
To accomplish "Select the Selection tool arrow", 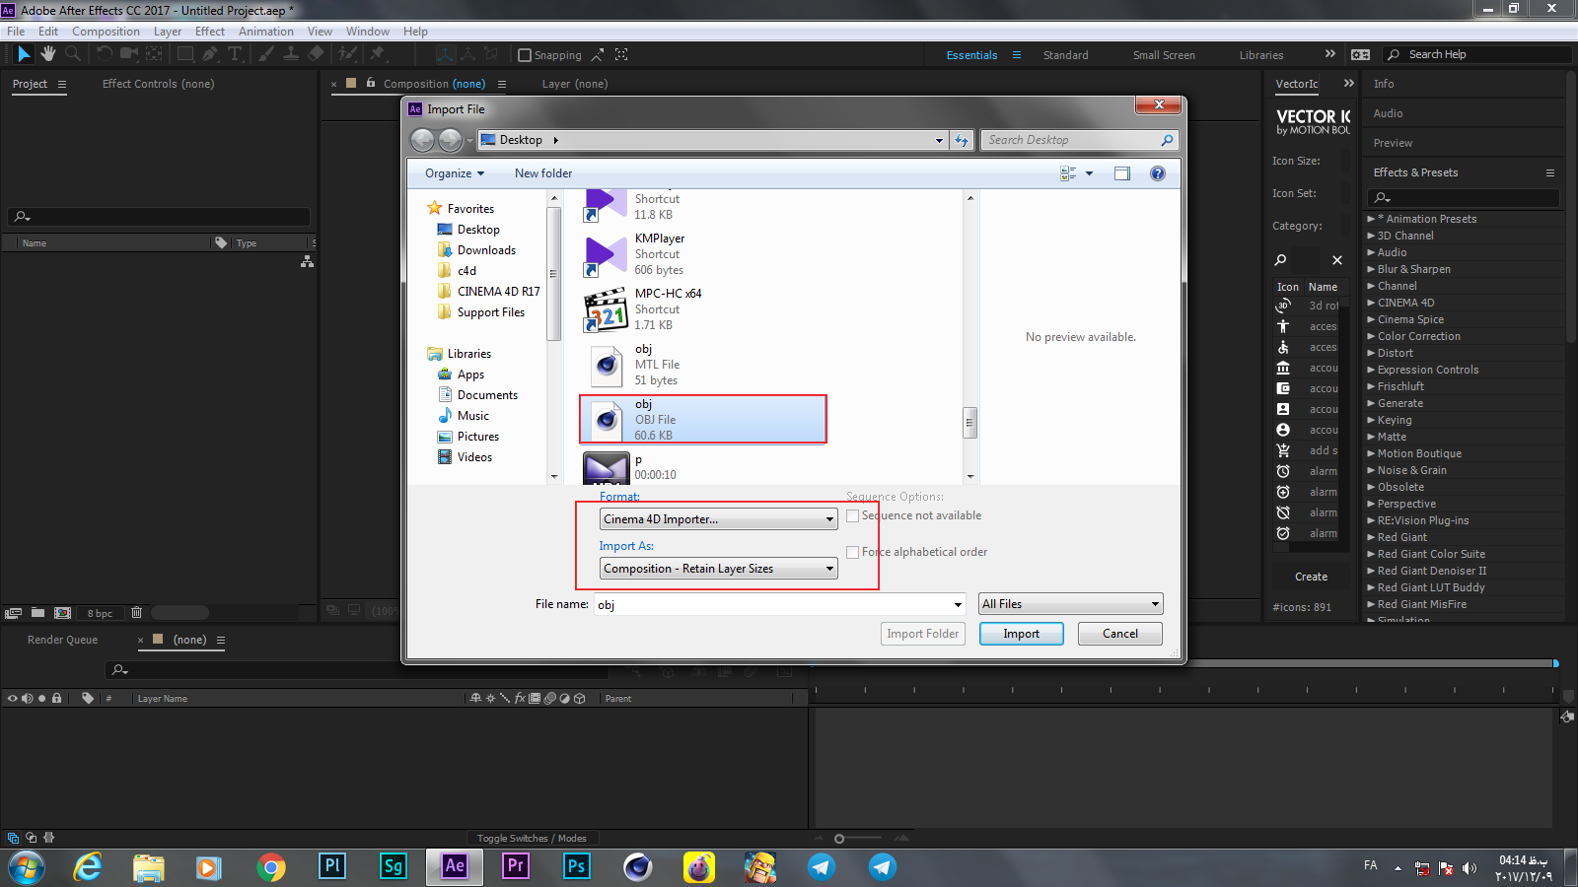I will click(24, 54).
